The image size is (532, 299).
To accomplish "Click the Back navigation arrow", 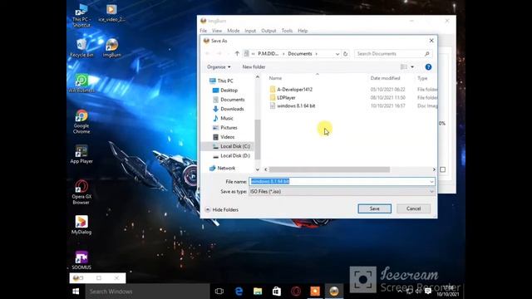I will pyautogui.click(x=208, y=53).
